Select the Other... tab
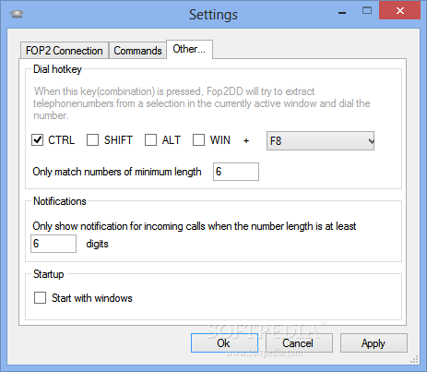The height and width of the screenshot is (372, 427). (189, 49)
